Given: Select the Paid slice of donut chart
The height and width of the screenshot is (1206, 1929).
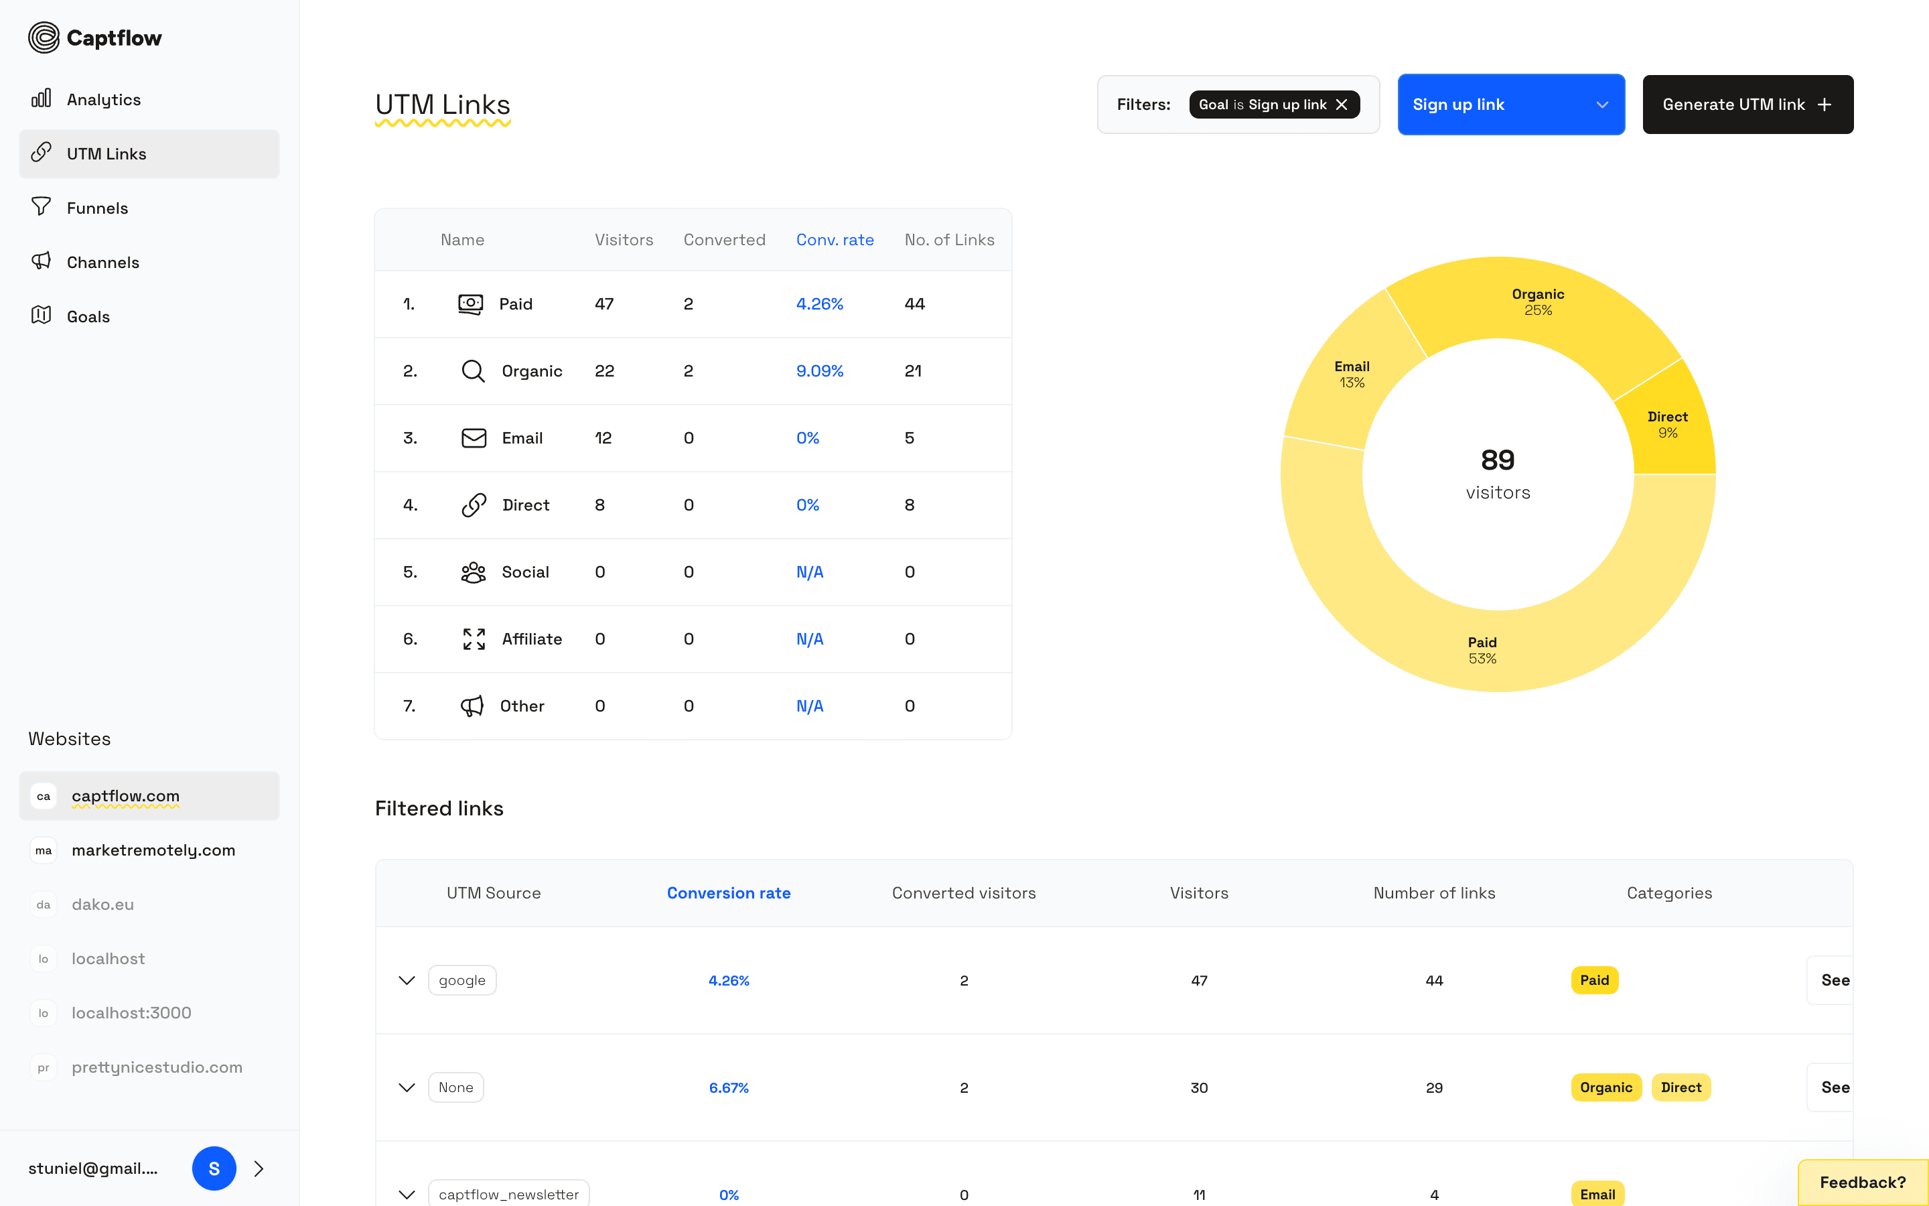Looking at the screenshot, I should point(1482,650).
